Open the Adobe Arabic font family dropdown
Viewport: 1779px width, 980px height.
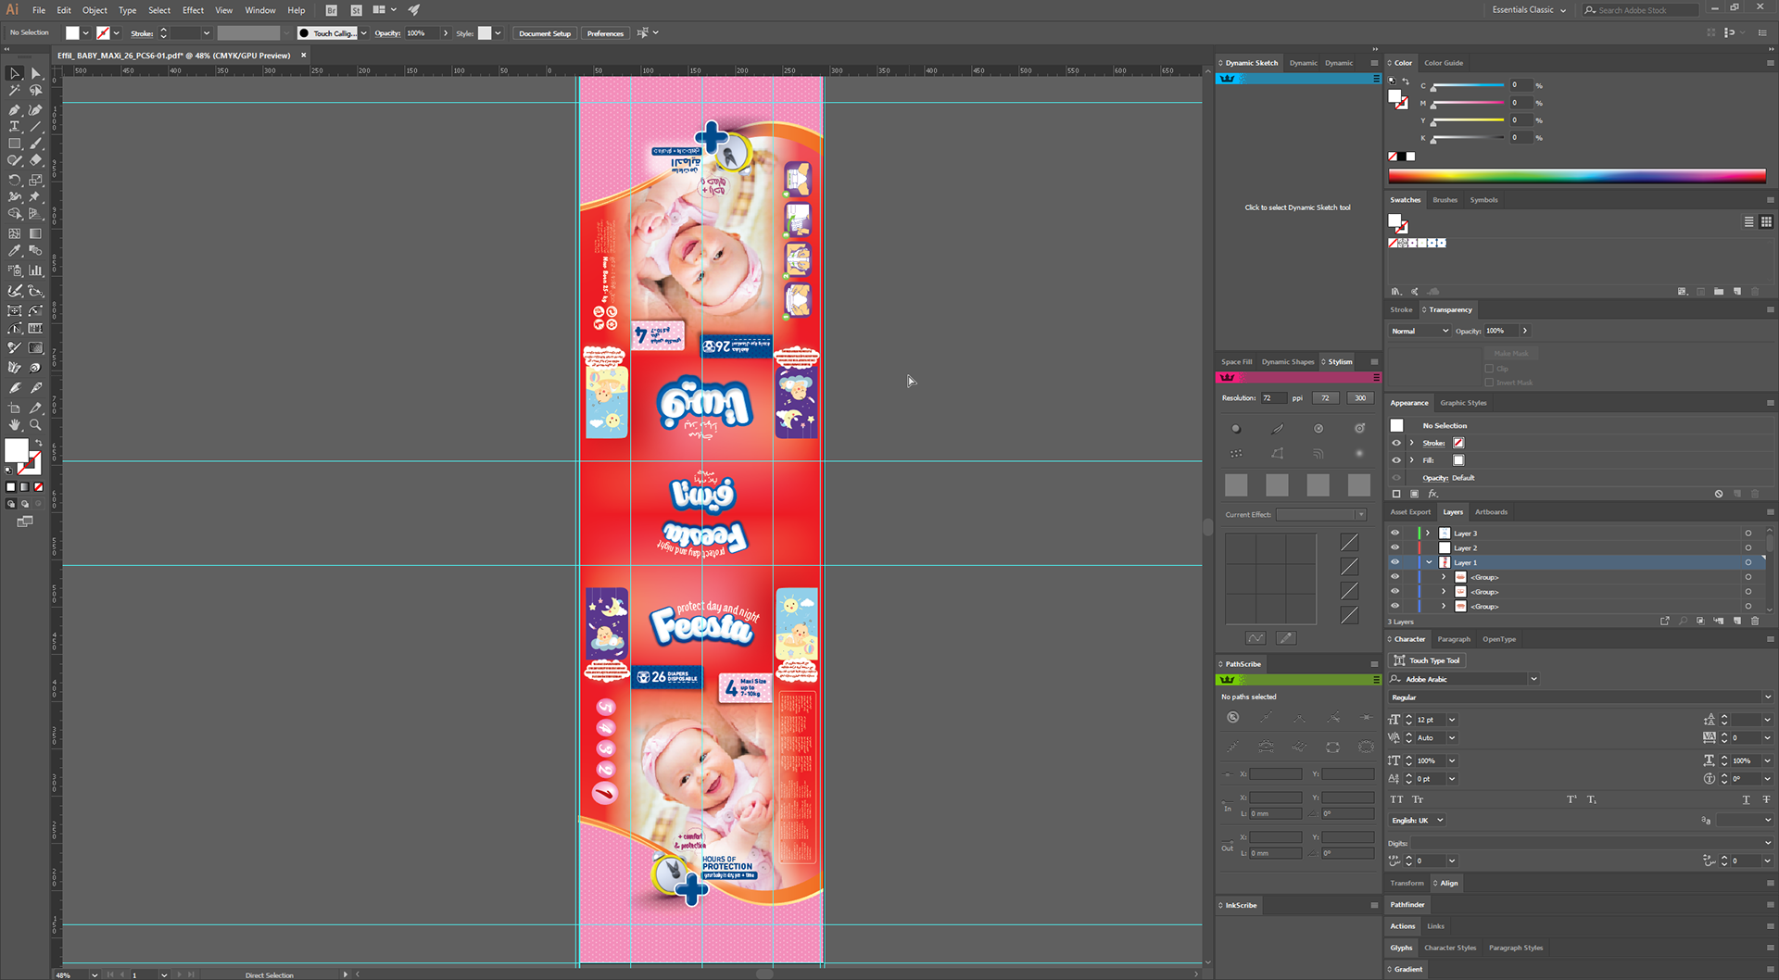1533,679
